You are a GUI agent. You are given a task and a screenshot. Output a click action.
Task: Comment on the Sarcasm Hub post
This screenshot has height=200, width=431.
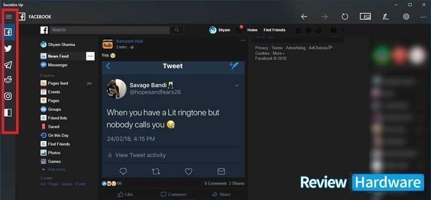[174, 195]
